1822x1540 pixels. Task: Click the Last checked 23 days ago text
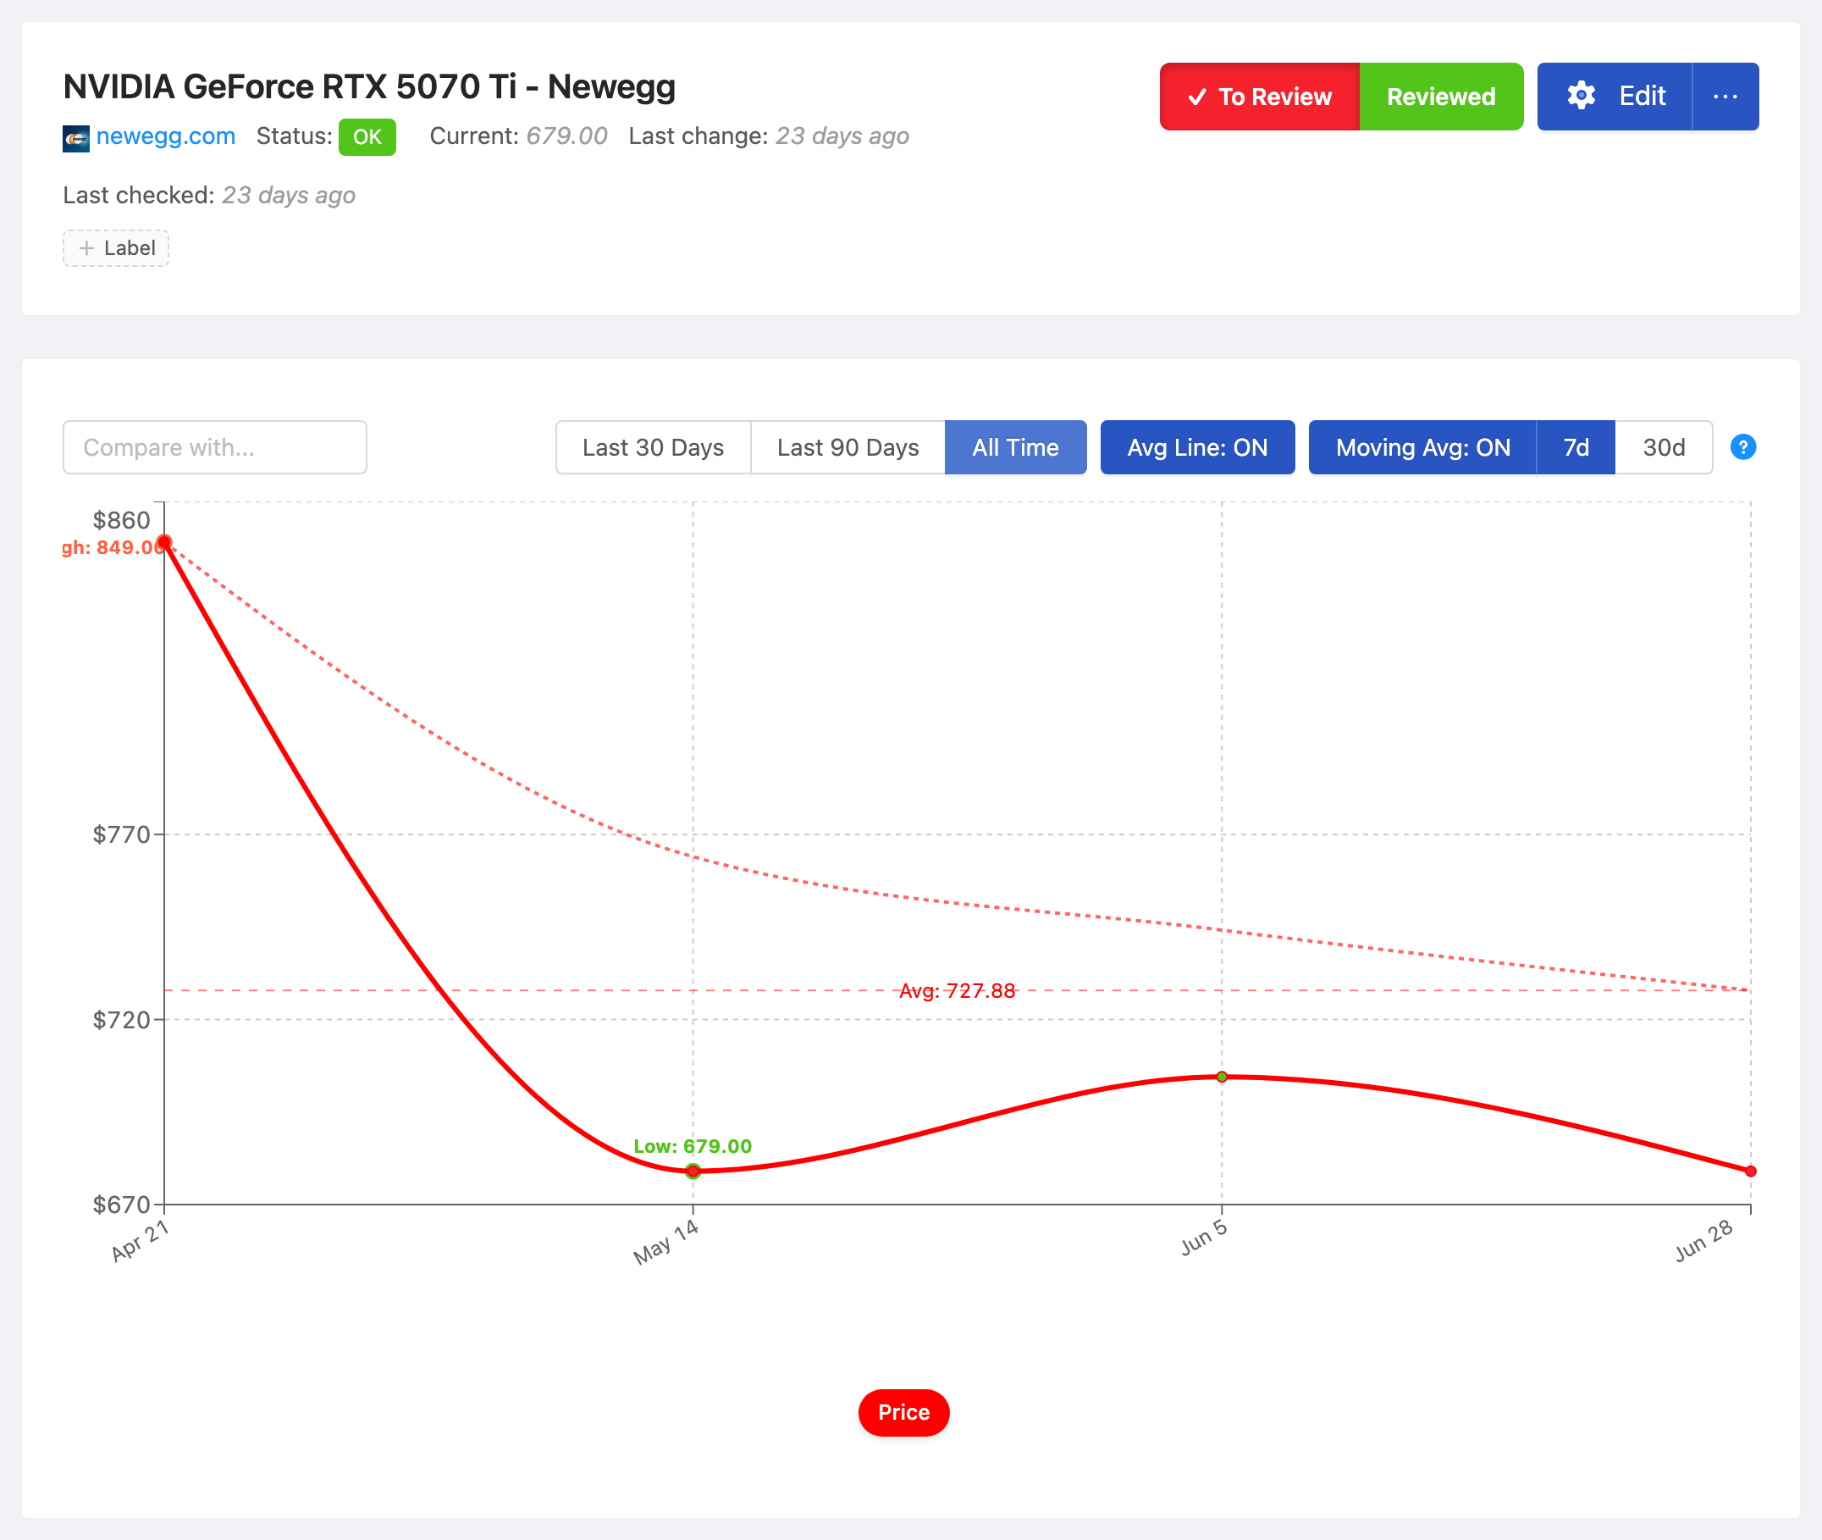(209, 195)
